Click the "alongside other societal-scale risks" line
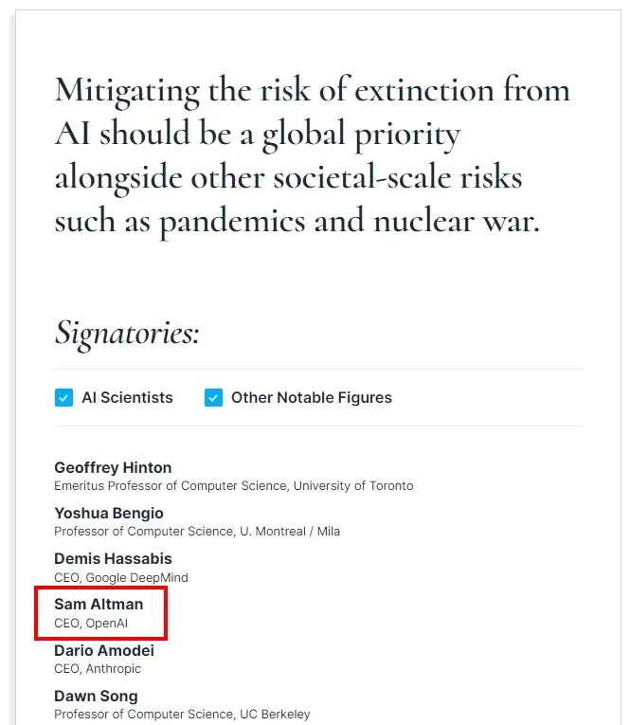630x725 pixels. 288,178
